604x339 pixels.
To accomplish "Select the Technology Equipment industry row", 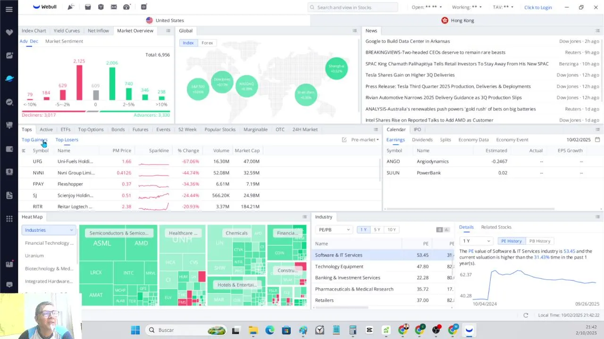I will (383, 266).
